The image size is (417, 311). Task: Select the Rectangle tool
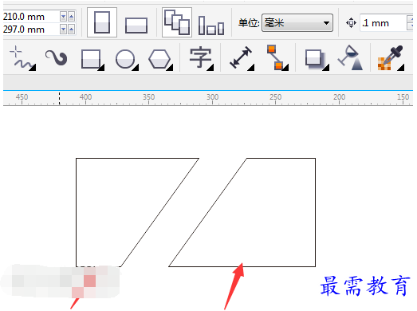(x=92, y=59)
